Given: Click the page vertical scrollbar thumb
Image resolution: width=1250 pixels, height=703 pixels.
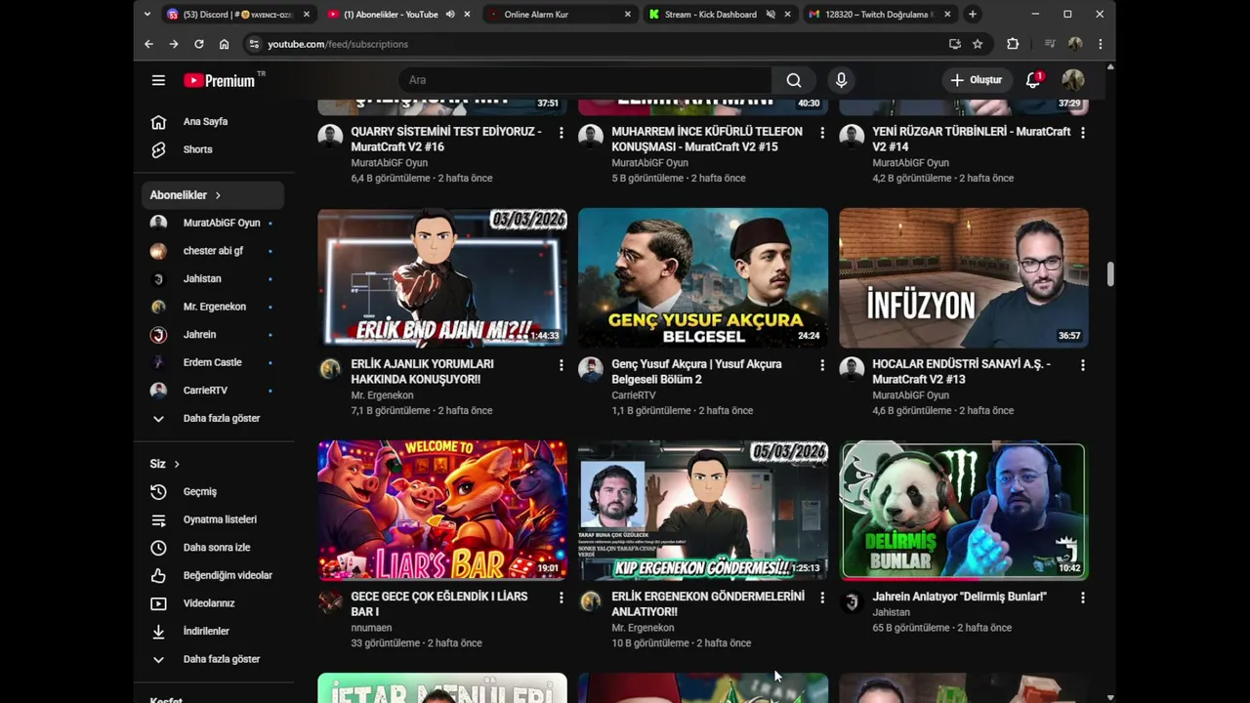Looking at the screenshot, I should click(1110, 273).
